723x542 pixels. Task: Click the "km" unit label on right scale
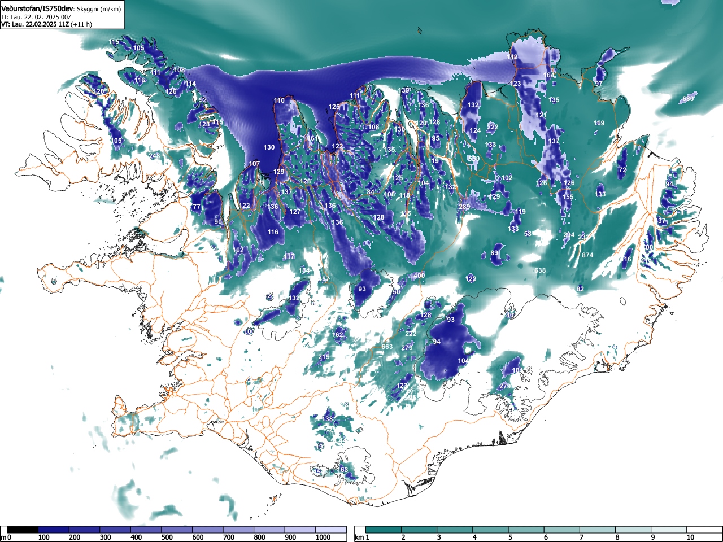coord(359,538)
